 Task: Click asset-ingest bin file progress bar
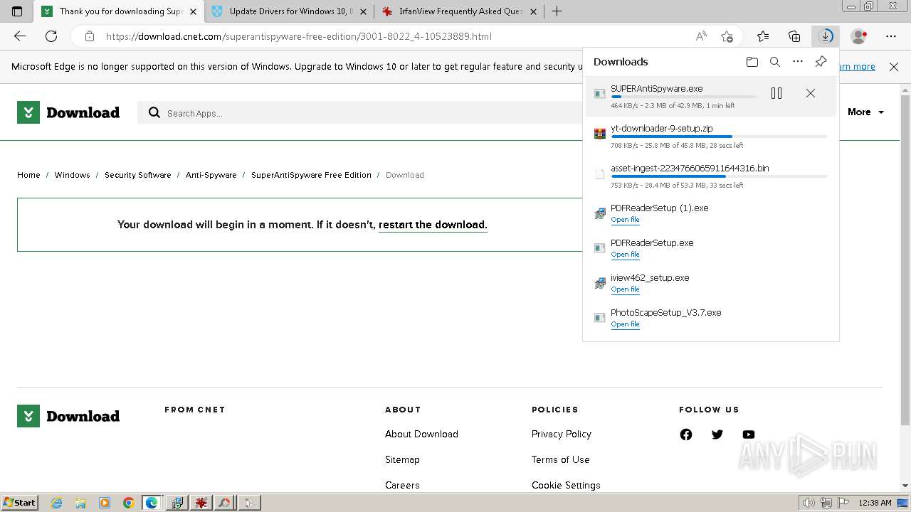click(x=719, y=176)
